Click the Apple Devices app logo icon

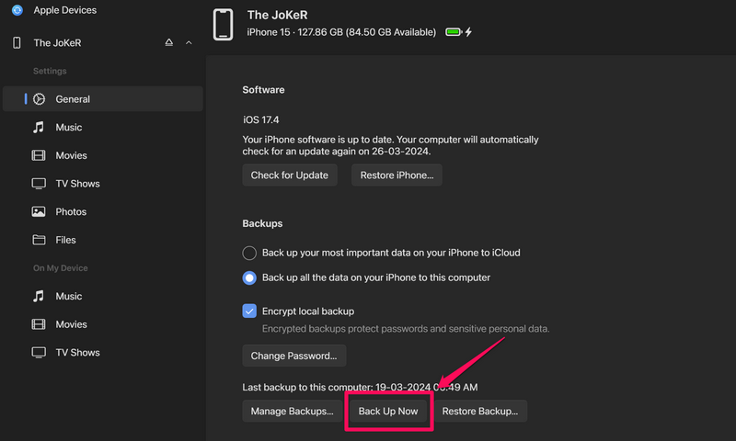tap(17, 10)
